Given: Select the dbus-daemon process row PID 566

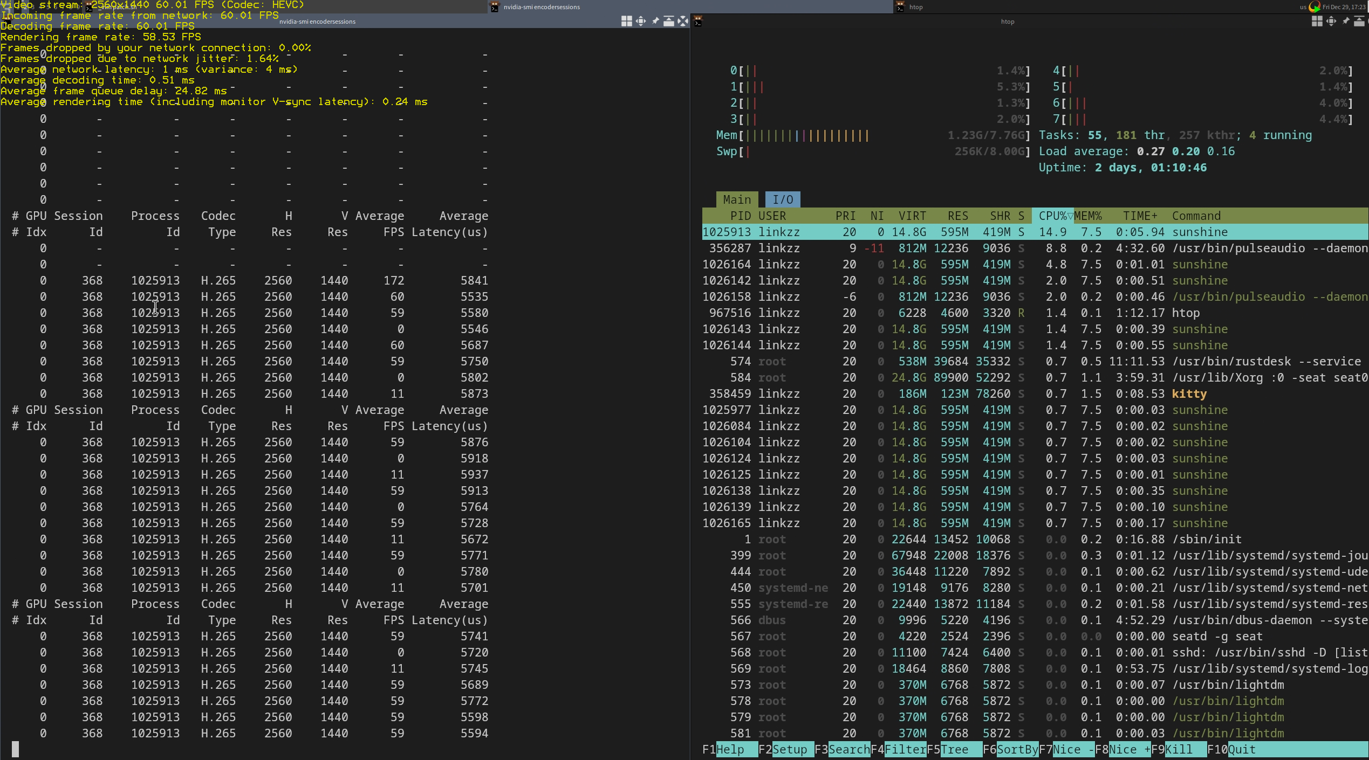Looking at the screenshot, I should [x=1035, y=620].
